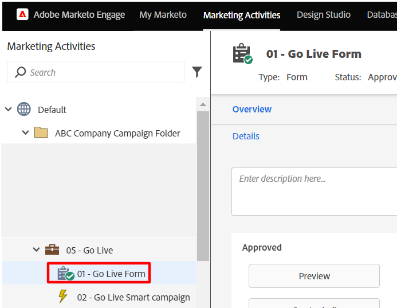Click the ABC Company Campaign Folder icon
Image resolution: width=397 pixels, height=308 pixels.
coord(41,132)
